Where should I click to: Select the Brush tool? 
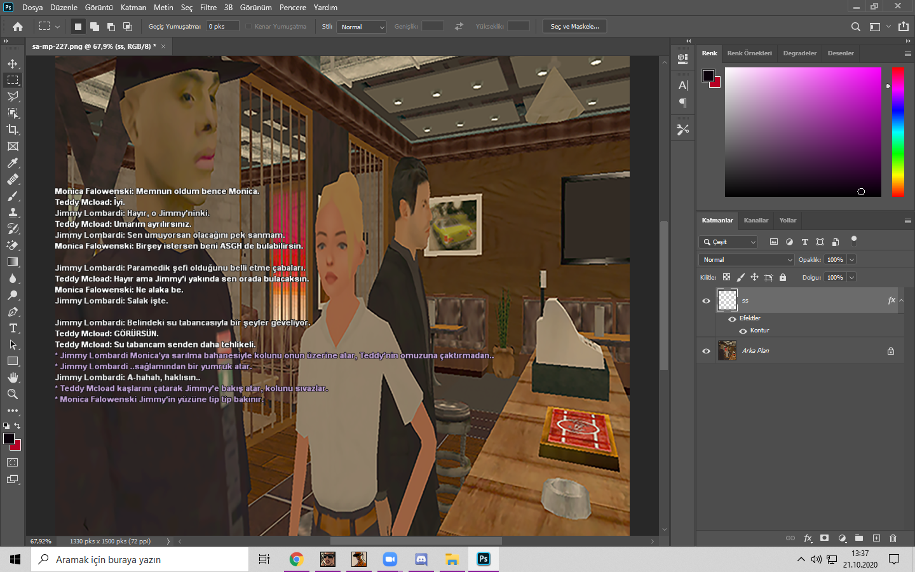(13, 196)
